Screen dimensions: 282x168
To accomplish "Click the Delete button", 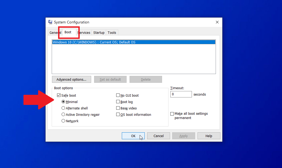I will pyautogui.click(x=146, y=79).
